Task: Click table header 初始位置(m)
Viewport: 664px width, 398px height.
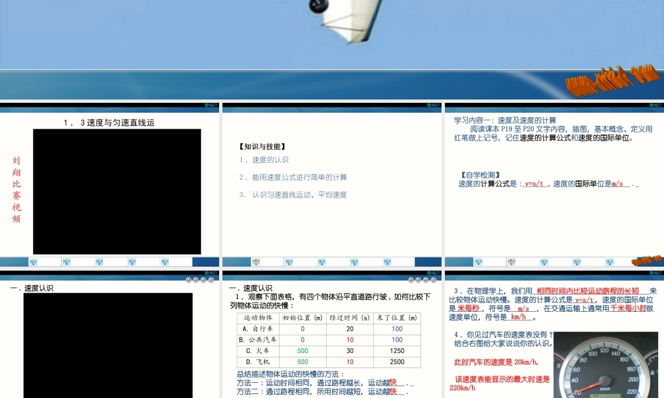Action: tap(302, 318)
